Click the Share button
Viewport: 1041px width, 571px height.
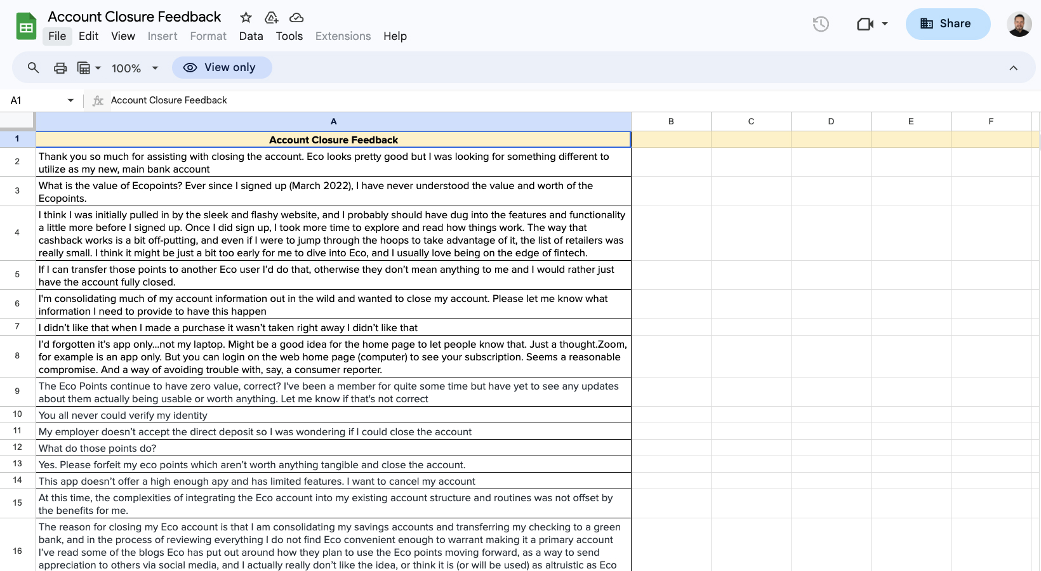pyautogui.click(x=948, y=24)
